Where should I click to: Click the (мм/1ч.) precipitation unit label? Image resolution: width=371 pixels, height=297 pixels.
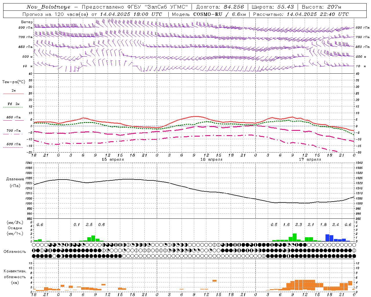15,233
